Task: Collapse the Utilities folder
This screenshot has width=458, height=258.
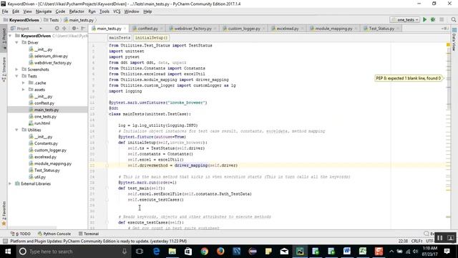Action: [16, 130]
